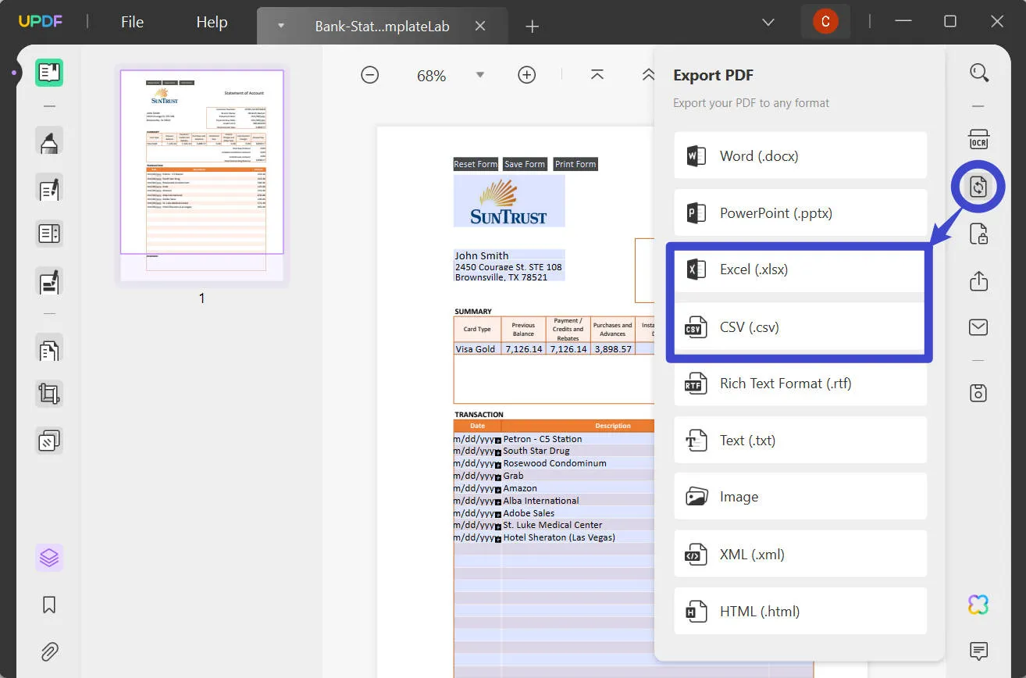
Task: Go to previous page arrow
Action: coord(647,75)
